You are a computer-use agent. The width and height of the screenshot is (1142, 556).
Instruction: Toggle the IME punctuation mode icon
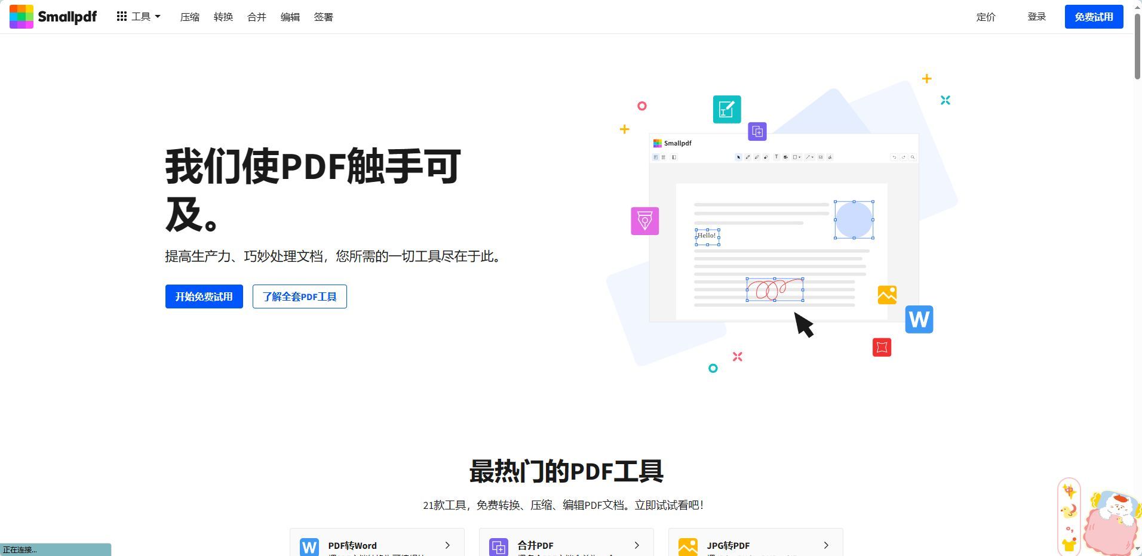[1069, 529]
